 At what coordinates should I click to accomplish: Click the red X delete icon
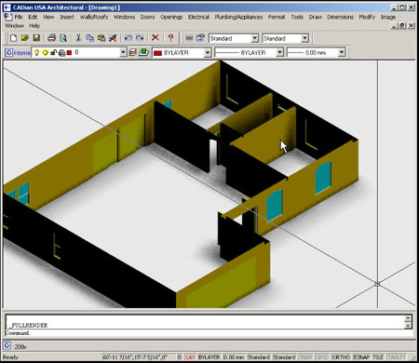155,38
